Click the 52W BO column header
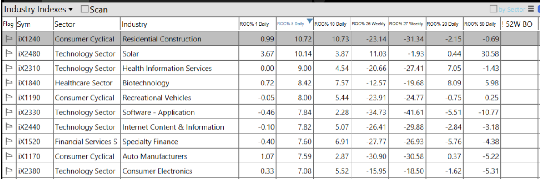The height and width of the screenshot is (179, 541). tap(519, 24)
